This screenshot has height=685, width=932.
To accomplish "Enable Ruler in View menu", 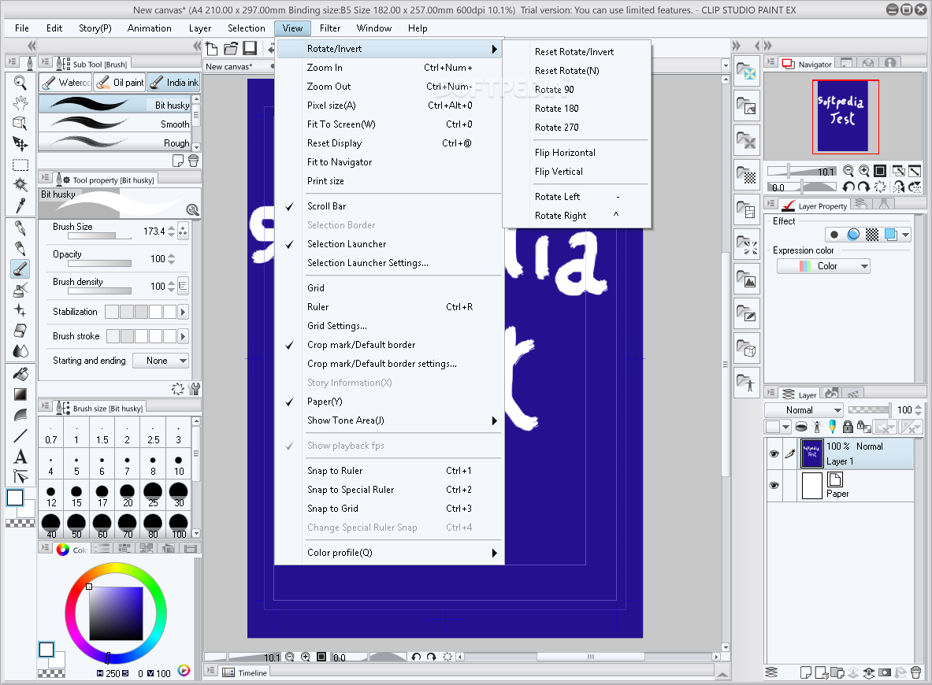I will click(389, 307).
